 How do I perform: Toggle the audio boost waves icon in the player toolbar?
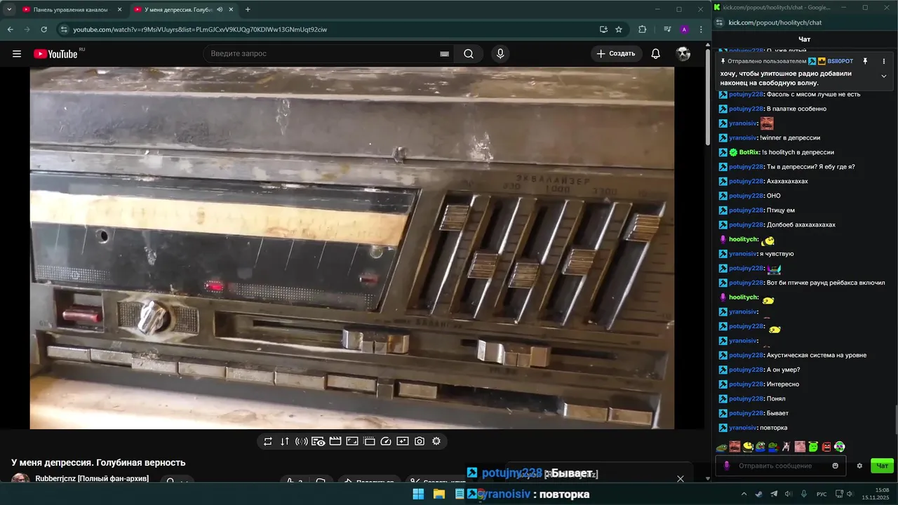click(x=302, y=441)
